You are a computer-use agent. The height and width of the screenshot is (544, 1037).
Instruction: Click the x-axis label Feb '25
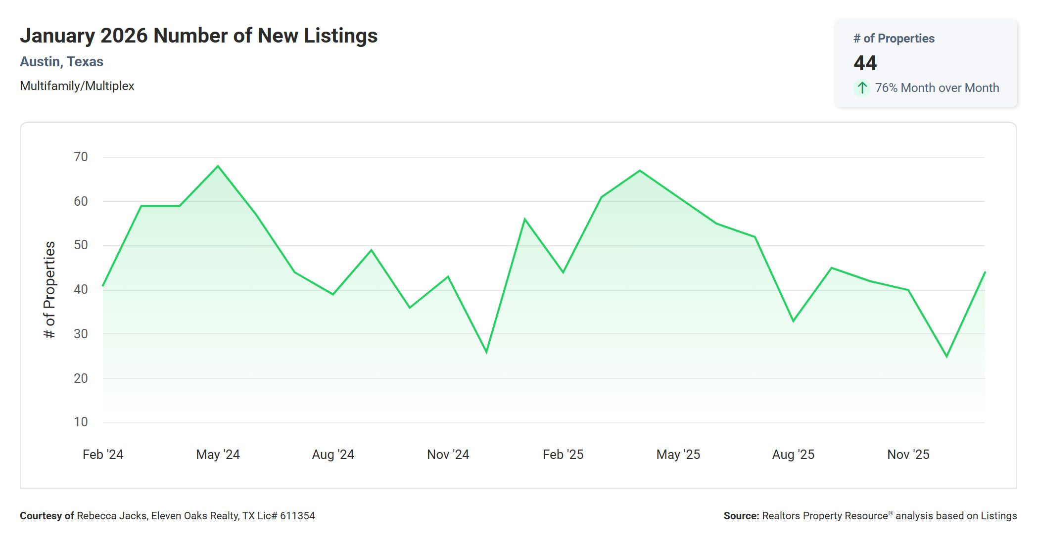tap(563, 454)
